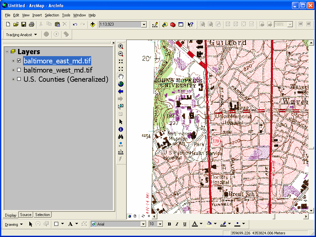Select the Identify info tool
The height and width of the screenshot is (237, 316).
point(121,129)
